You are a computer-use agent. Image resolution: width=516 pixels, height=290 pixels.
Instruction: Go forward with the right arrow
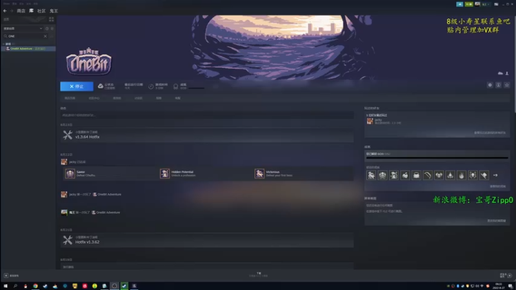(x=12, y=11)
